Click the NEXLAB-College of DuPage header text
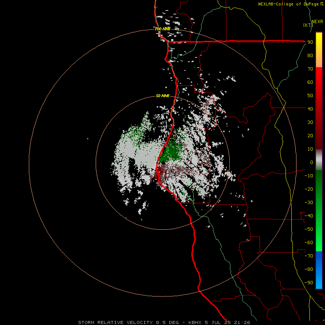The height and width of the screenshot is (325, 325). 290,4
